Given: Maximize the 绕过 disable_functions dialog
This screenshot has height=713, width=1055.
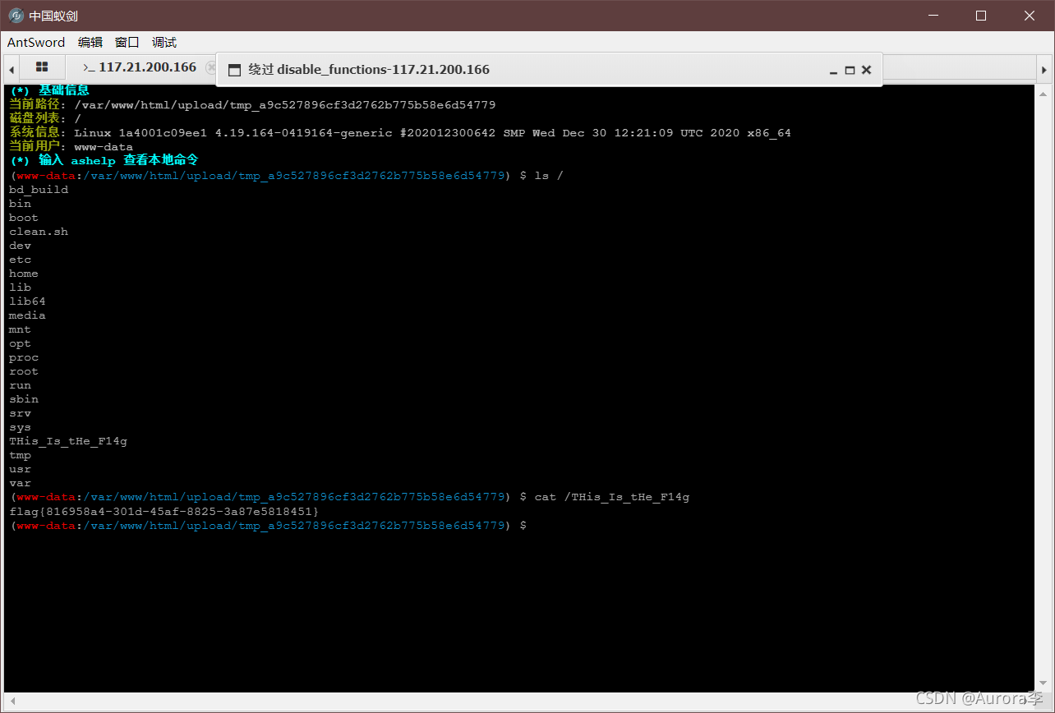Looking at the screenshot, I should 850,70.
